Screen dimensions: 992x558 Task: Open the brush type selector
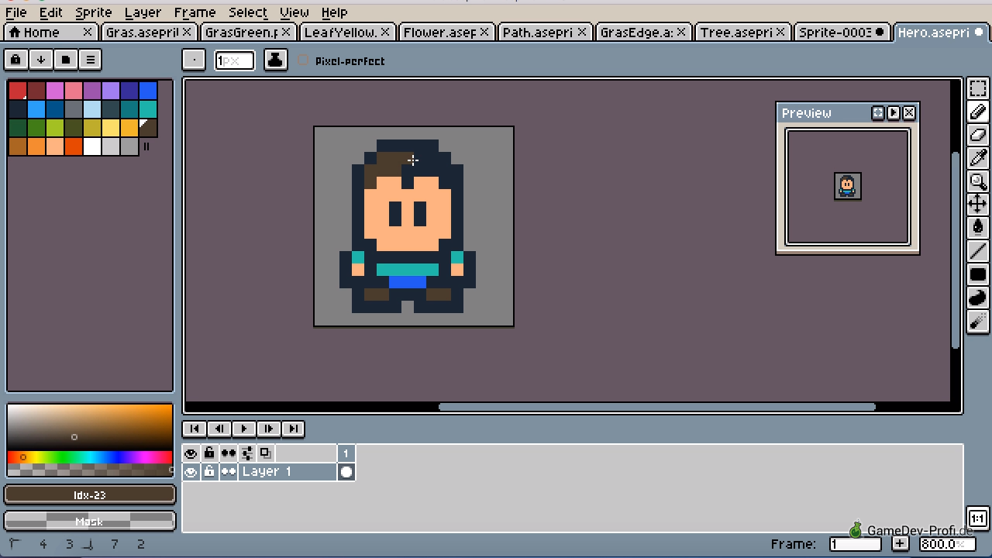(x=194, y=60)
